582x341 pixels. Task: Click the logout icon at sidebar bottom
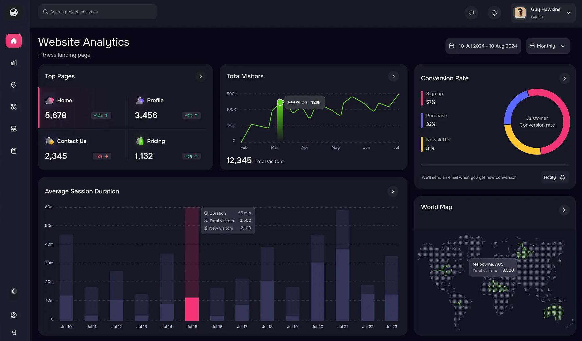point(14,332)
